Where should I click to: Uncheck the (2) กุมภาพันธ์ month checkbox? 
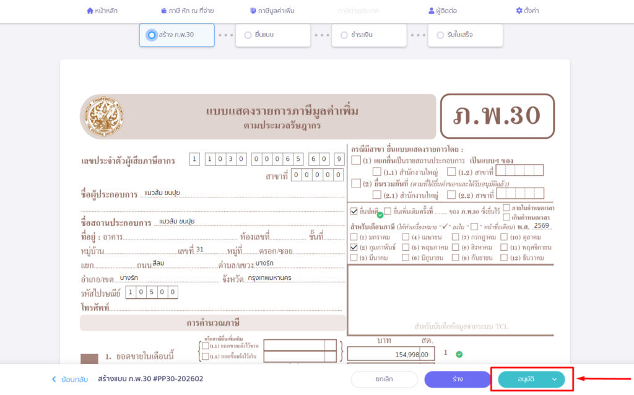click(354, 247)
